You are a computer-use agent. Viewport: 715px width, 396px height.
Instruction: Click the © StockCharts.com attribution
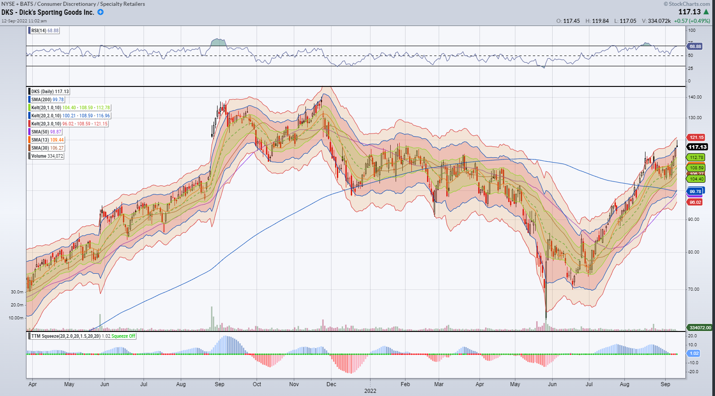pyautogui.click(x=687, y=4)
